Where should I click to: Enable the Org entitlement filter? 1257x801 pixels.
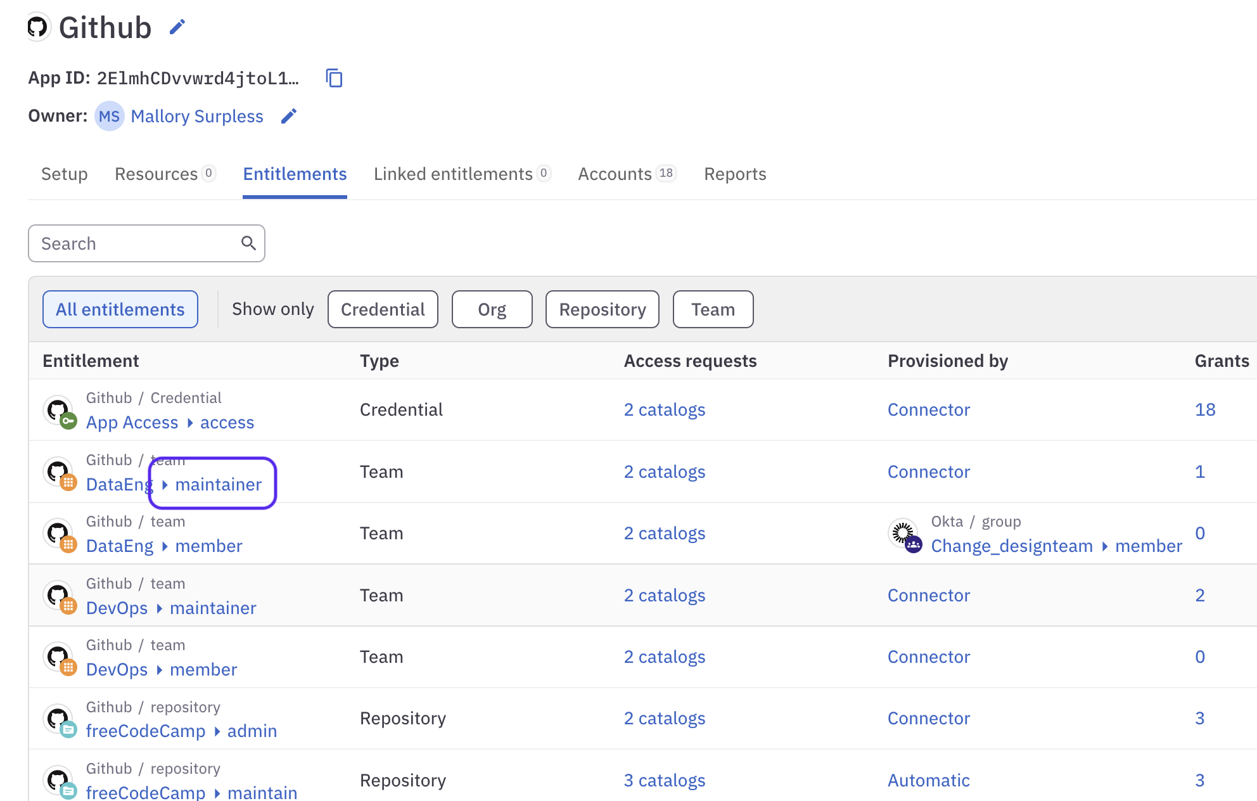tap(492, 309)
